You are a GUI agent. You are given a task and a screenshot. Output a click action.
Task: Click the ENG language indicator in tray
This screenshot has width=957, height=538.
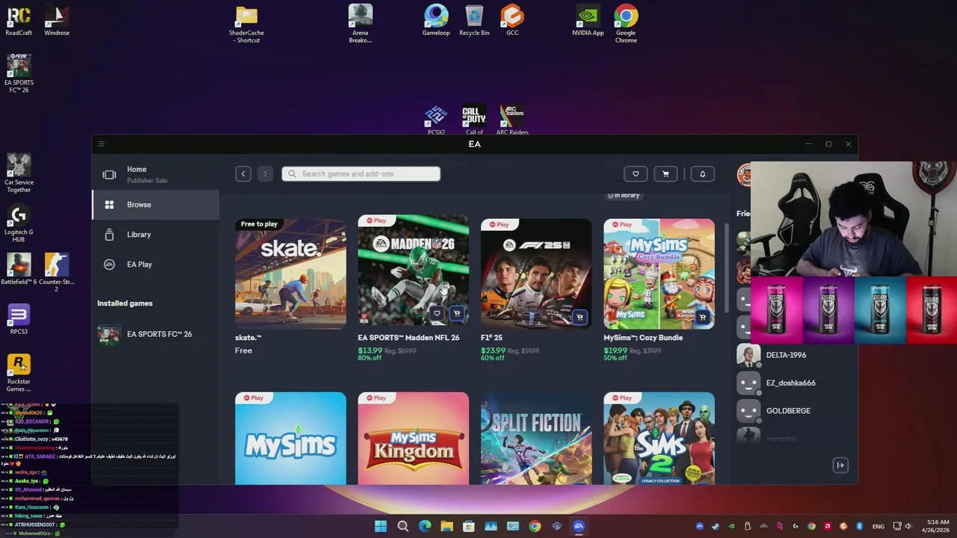click(878, 526)
